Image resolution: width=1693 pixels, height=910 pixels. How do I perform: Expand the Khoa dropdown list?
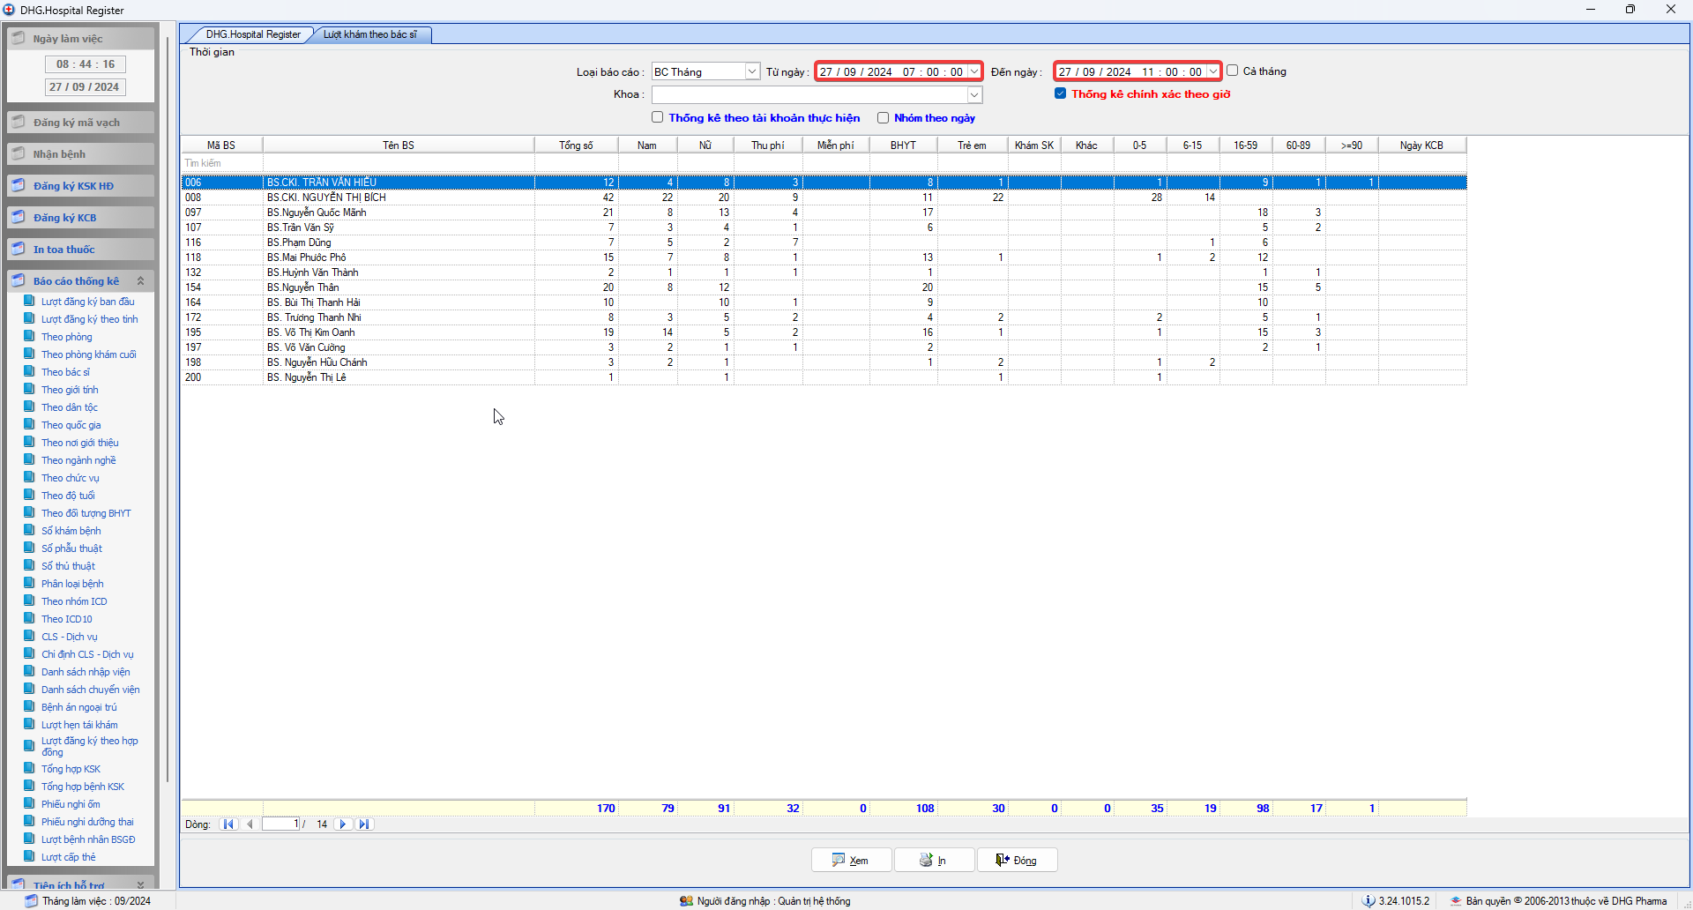[974, 94]
